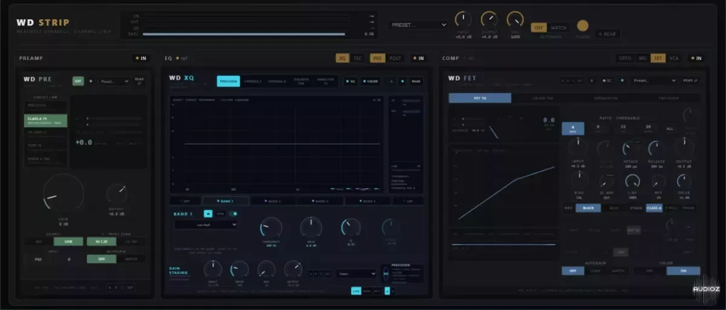Click the Band 1 FREQUENCY knob

tap(270, 228)
